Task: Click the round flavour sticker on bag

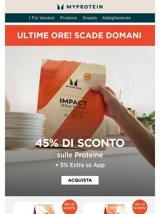Action: click(87, 77)
